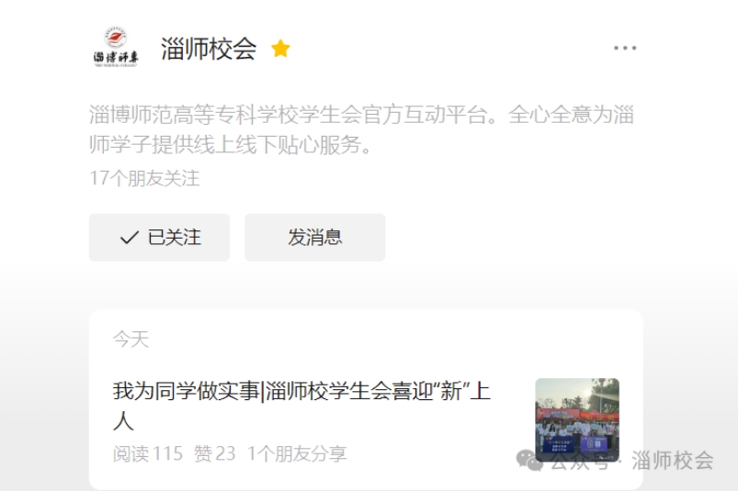739x491 pixels.
Task: Click the 淄博师专 calligraphy under the emblem
Action: tap(116, 58)
